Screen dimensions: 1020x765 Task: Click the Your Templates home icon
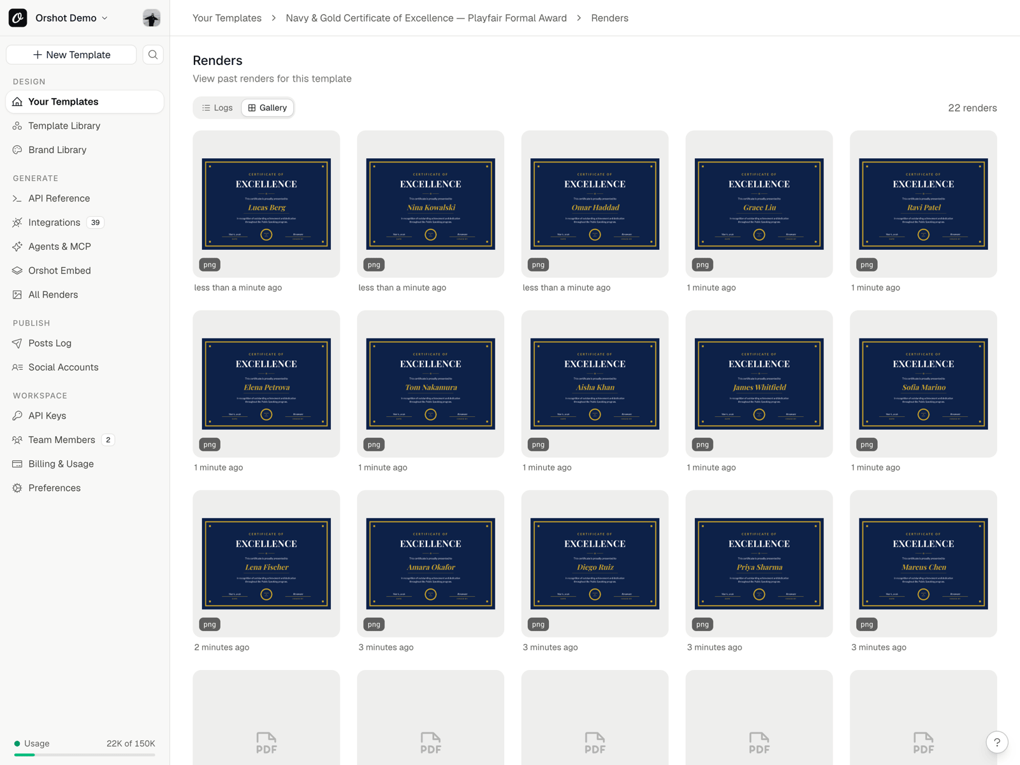point(17,102)
